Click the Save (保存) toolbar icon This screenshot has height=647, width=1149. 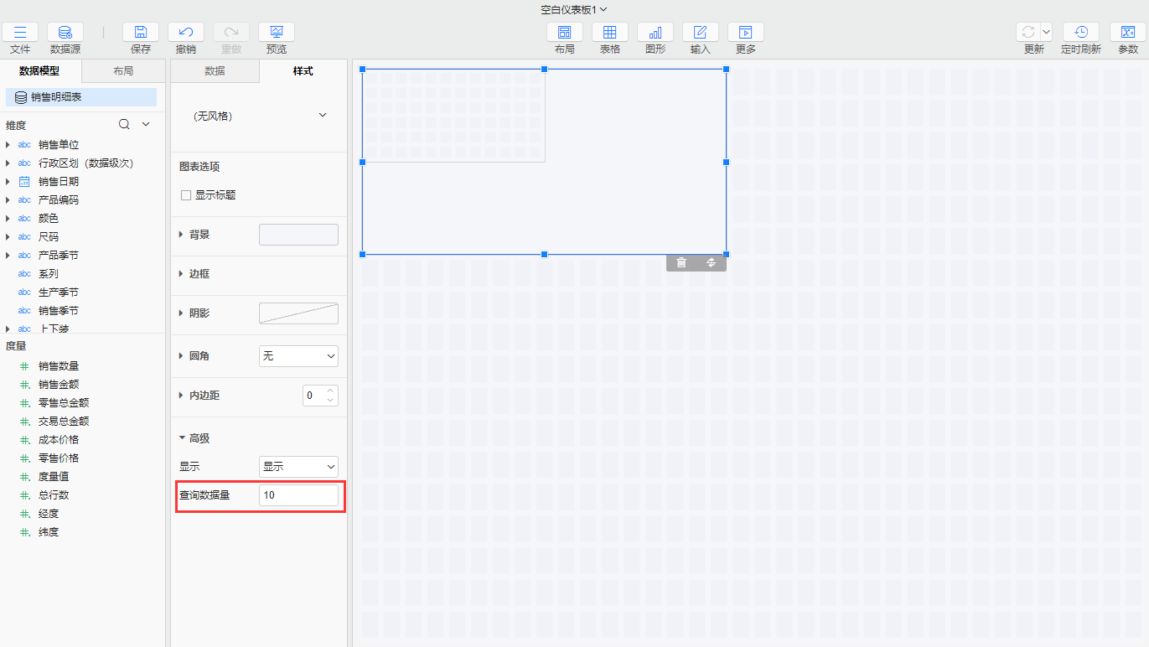tap(141, 33)
